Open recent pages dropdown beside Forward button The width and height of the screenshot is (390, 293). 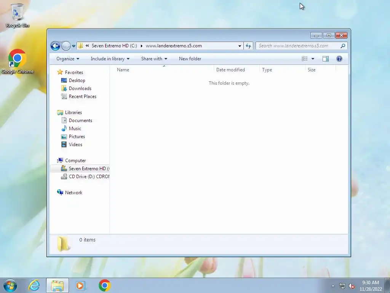click(x=74, y=46)
